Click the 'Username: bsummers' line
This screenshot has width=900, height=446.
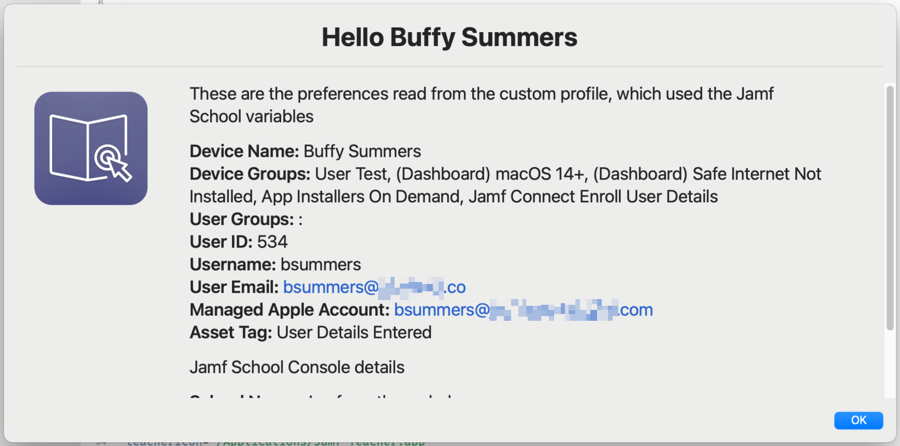[275, 264]
